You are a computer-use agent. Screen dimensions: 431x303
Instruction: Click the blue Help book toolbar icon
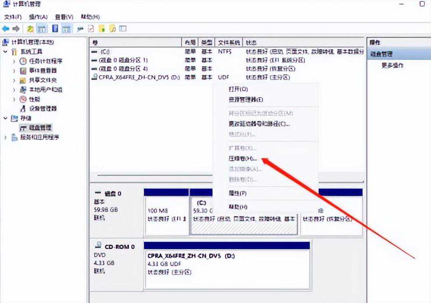(55, 28)
